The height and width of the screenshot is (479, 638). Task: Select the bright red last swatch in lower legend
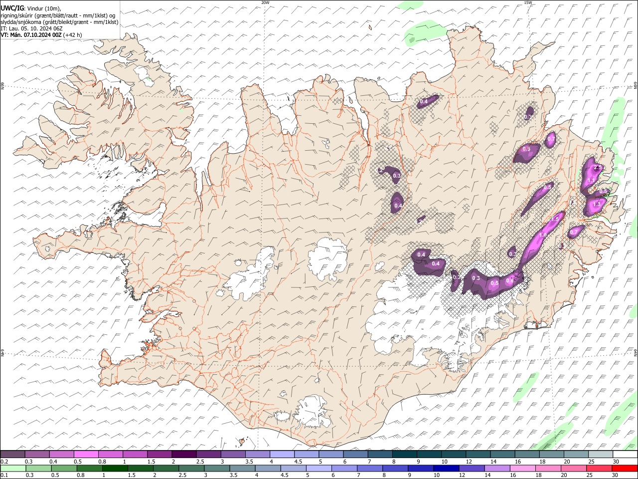pyautogui.click(x=625, y=468)
